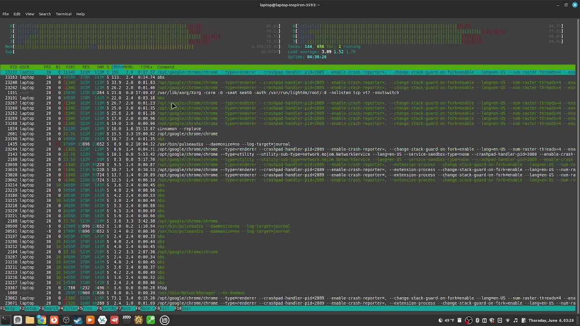Screen dimensions: 580x326
Task: Click F10 Quit in htop function bar
Action: pos(184,308)
